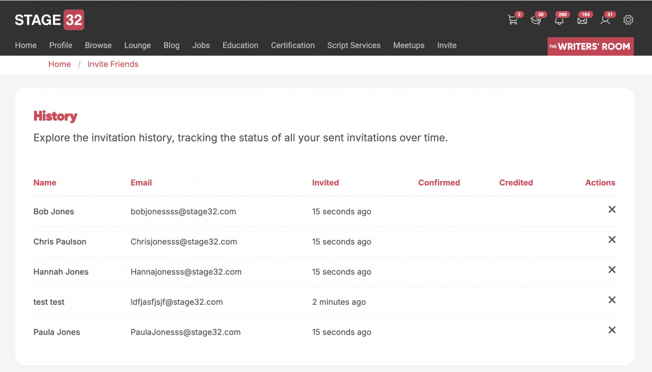The image size is (652, 372).
Task: Click the education graduation cap icon
Action: [x=535, y=20]
